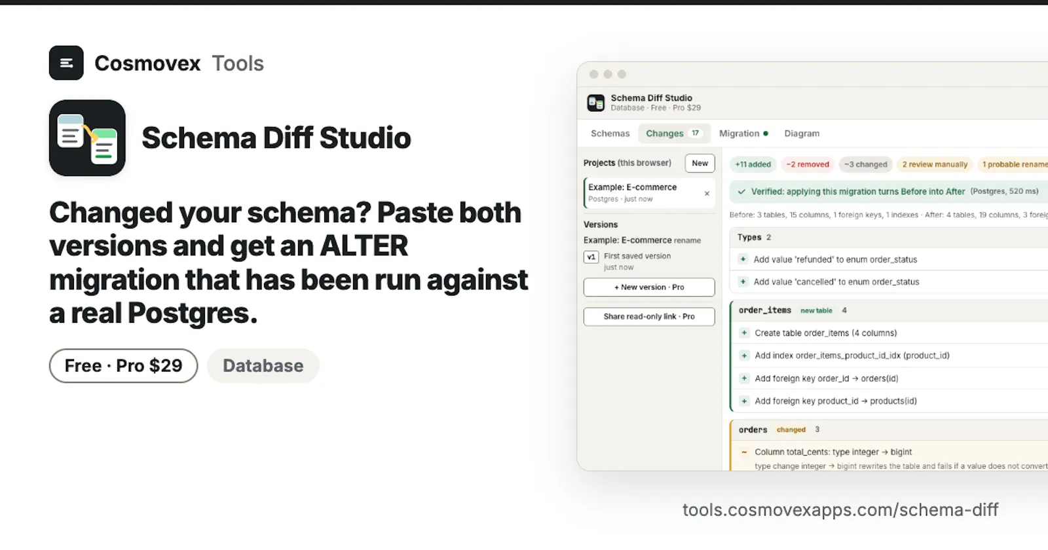The width and height of the screenshot is (1048, 550).
Task: Collapse the Types section header
Action: coord(889,238)
